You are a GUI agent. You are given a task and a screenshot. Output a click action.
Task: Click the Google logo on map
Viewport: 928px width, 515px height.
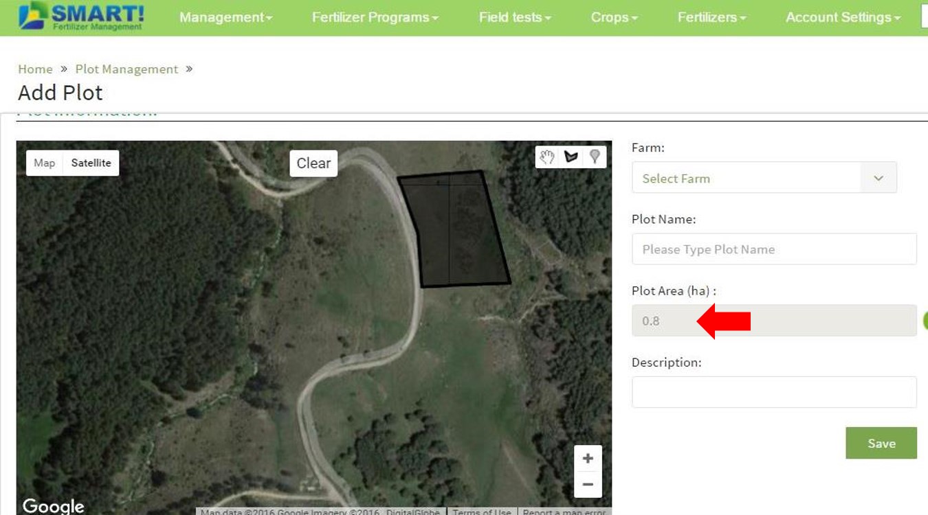point(53,506)
